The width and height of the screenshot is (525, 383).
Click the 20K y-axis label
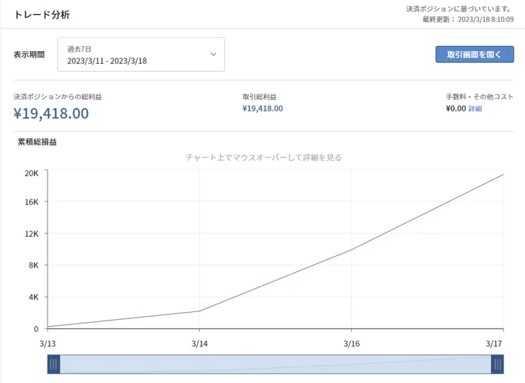pyautogui.click(x=31, y=173)
